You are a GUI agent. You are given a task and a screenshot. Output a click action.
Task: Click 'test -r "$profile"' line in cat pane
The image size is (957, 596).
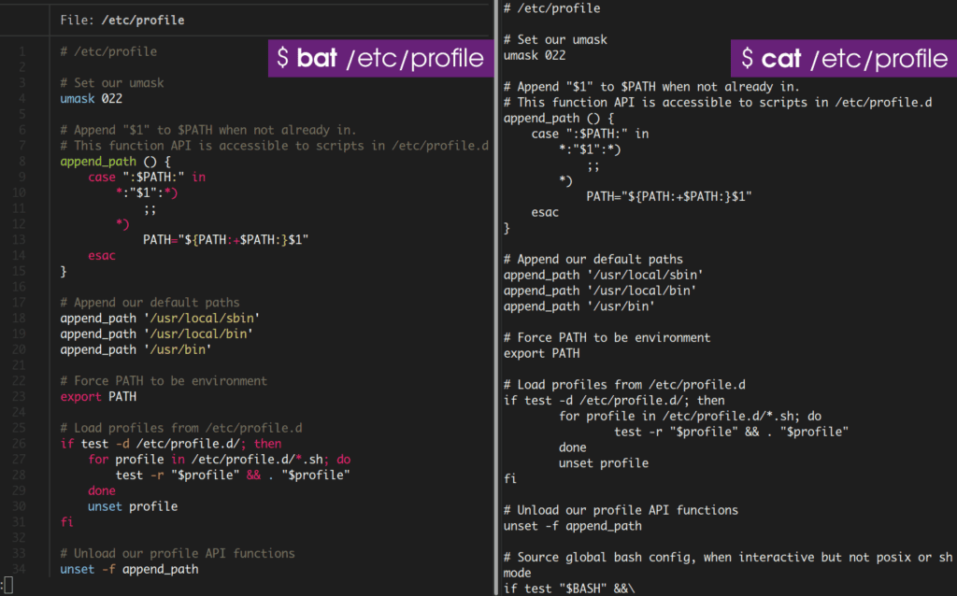click(731, 432)
